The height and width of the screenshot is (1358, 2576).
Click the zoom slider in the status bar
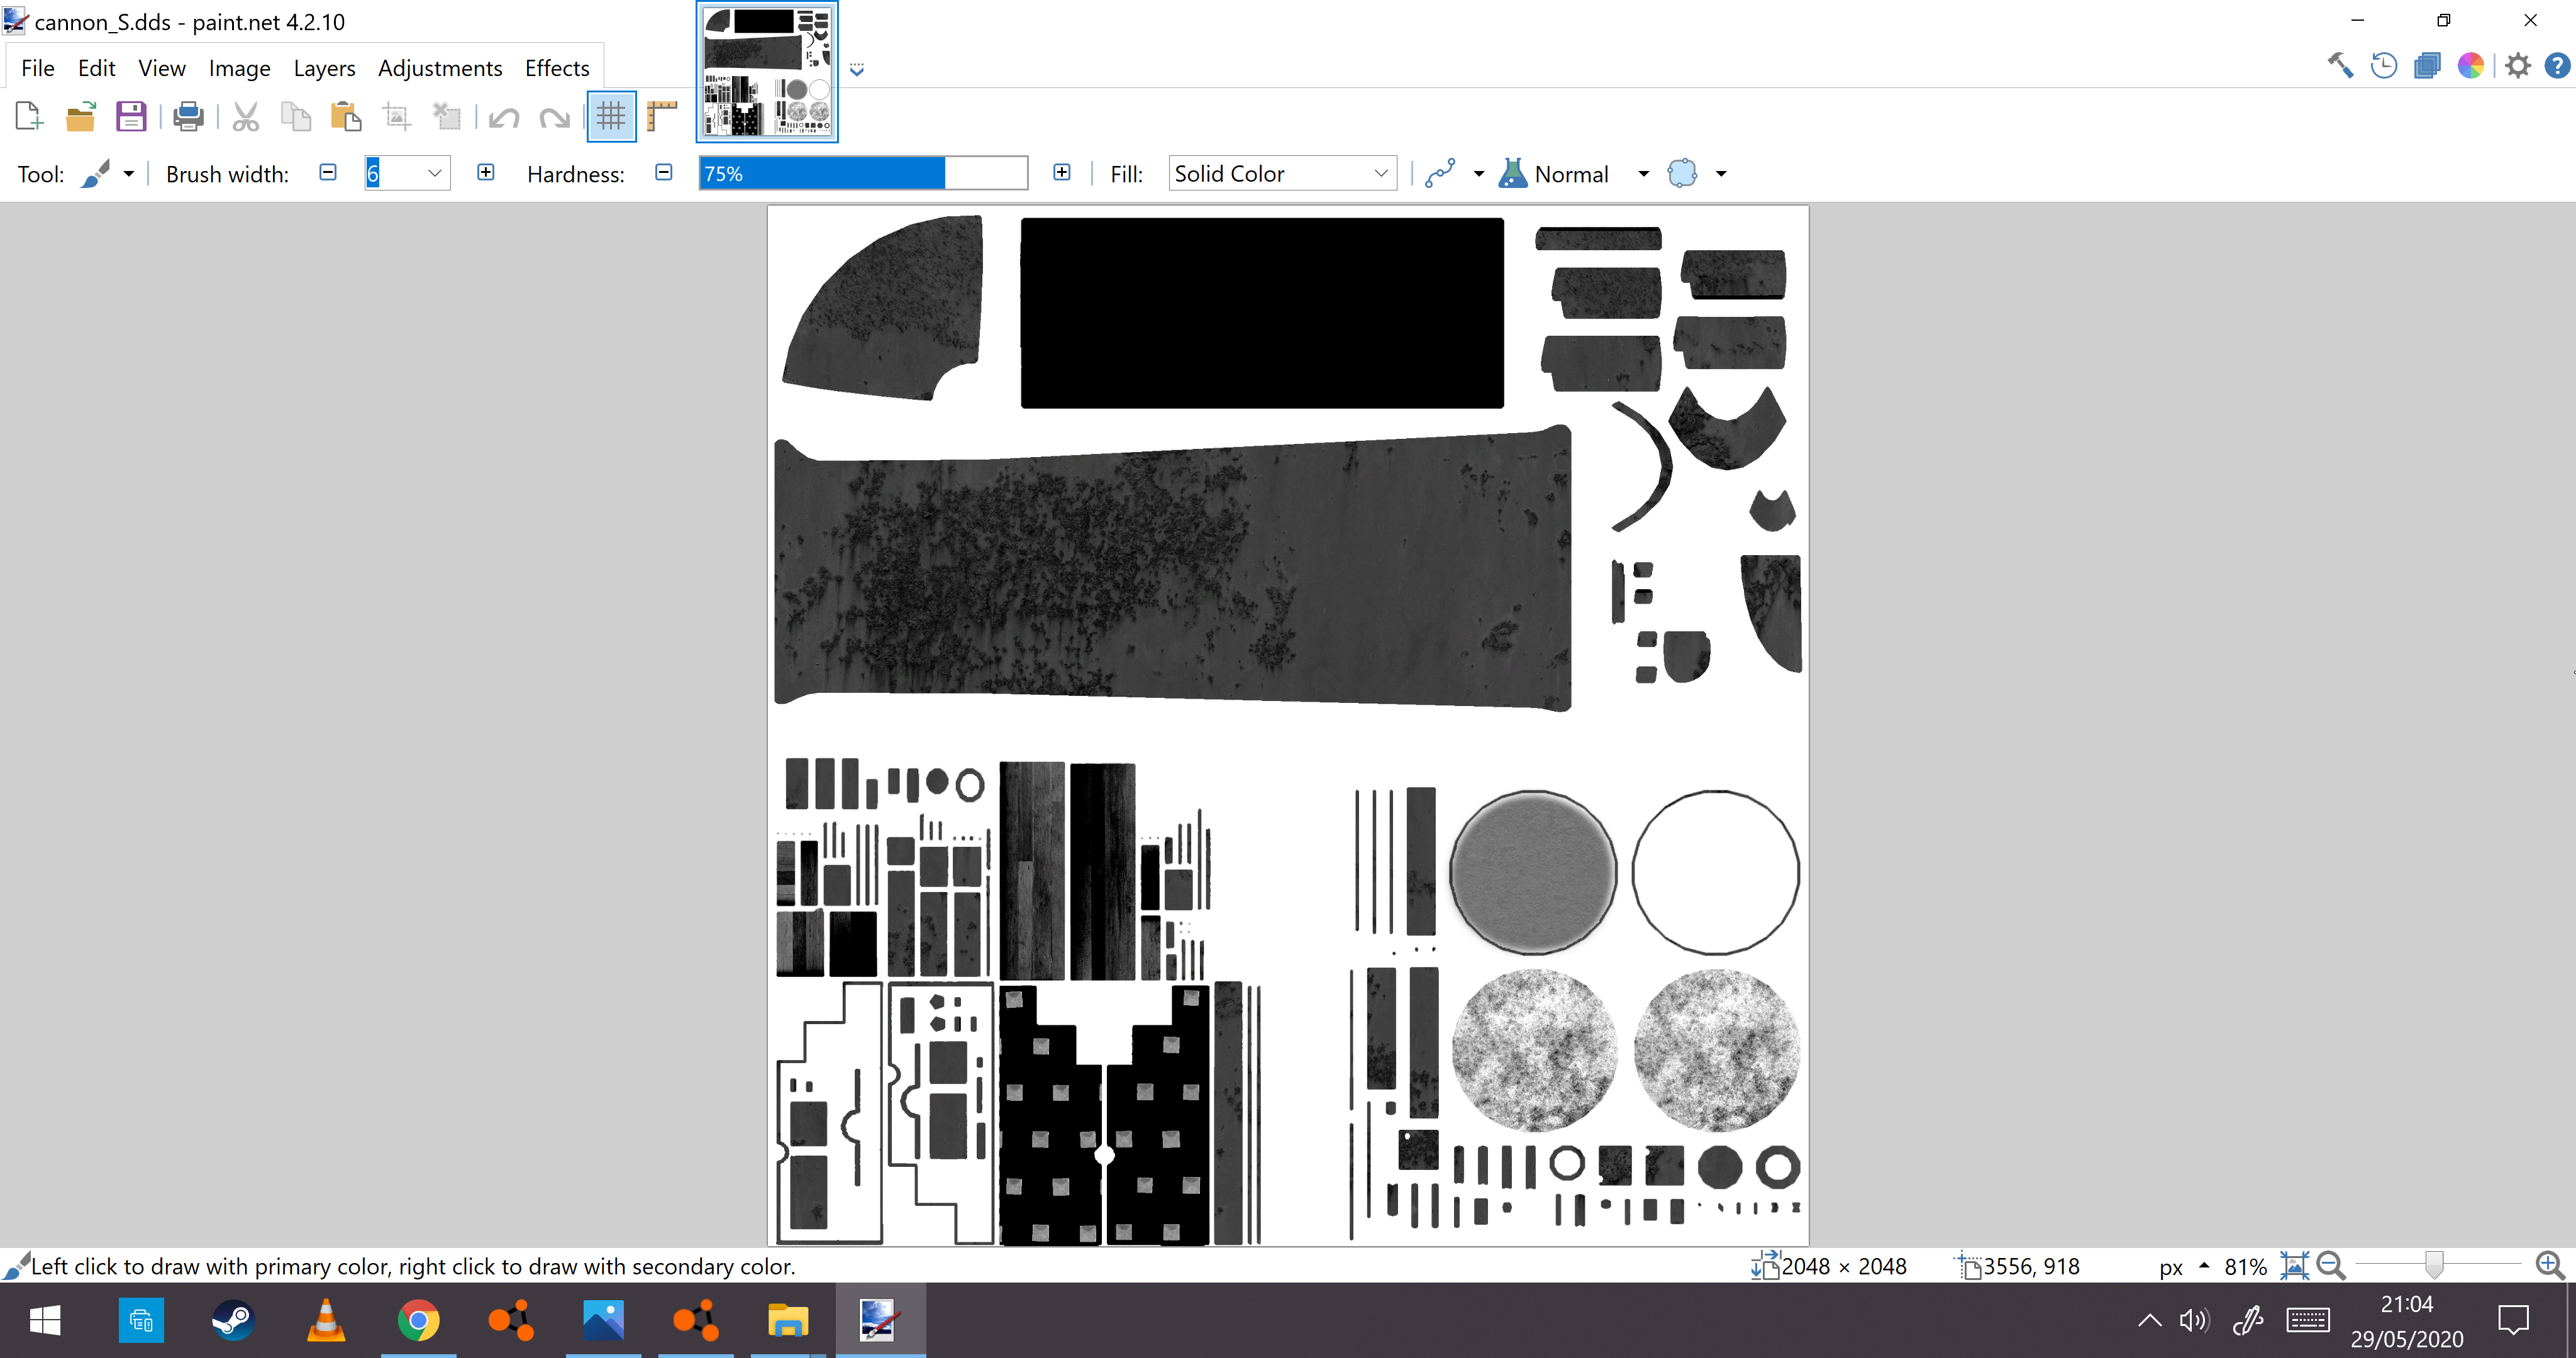pyautogui.click(x=2438, y=1266)
